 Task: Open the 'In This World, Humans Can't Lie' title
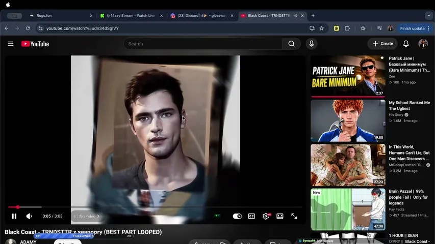pos(409,152)
